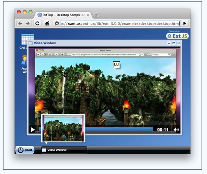The image size is (207, 174).
Task: Open a new browser tab
Action: [x=96, y=15]
